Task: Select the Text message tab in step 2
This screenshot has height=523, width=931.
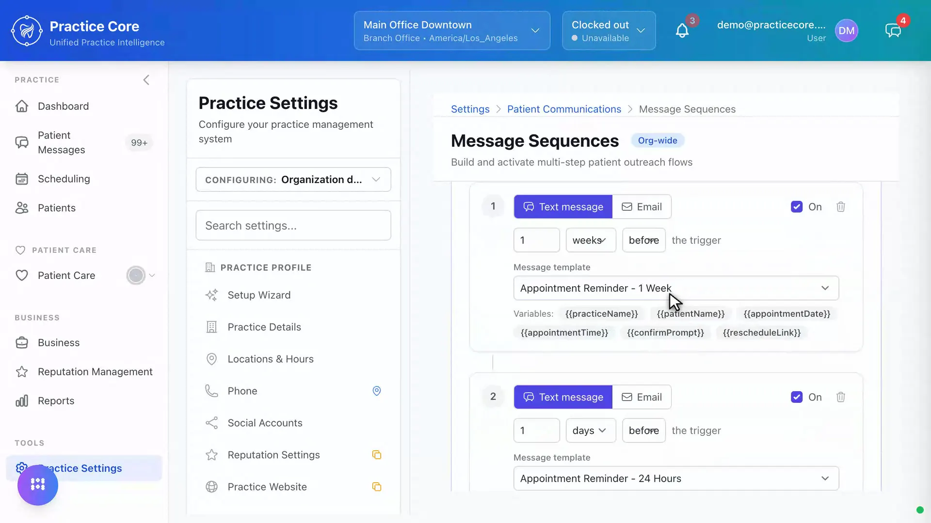Action: (563, 397)
